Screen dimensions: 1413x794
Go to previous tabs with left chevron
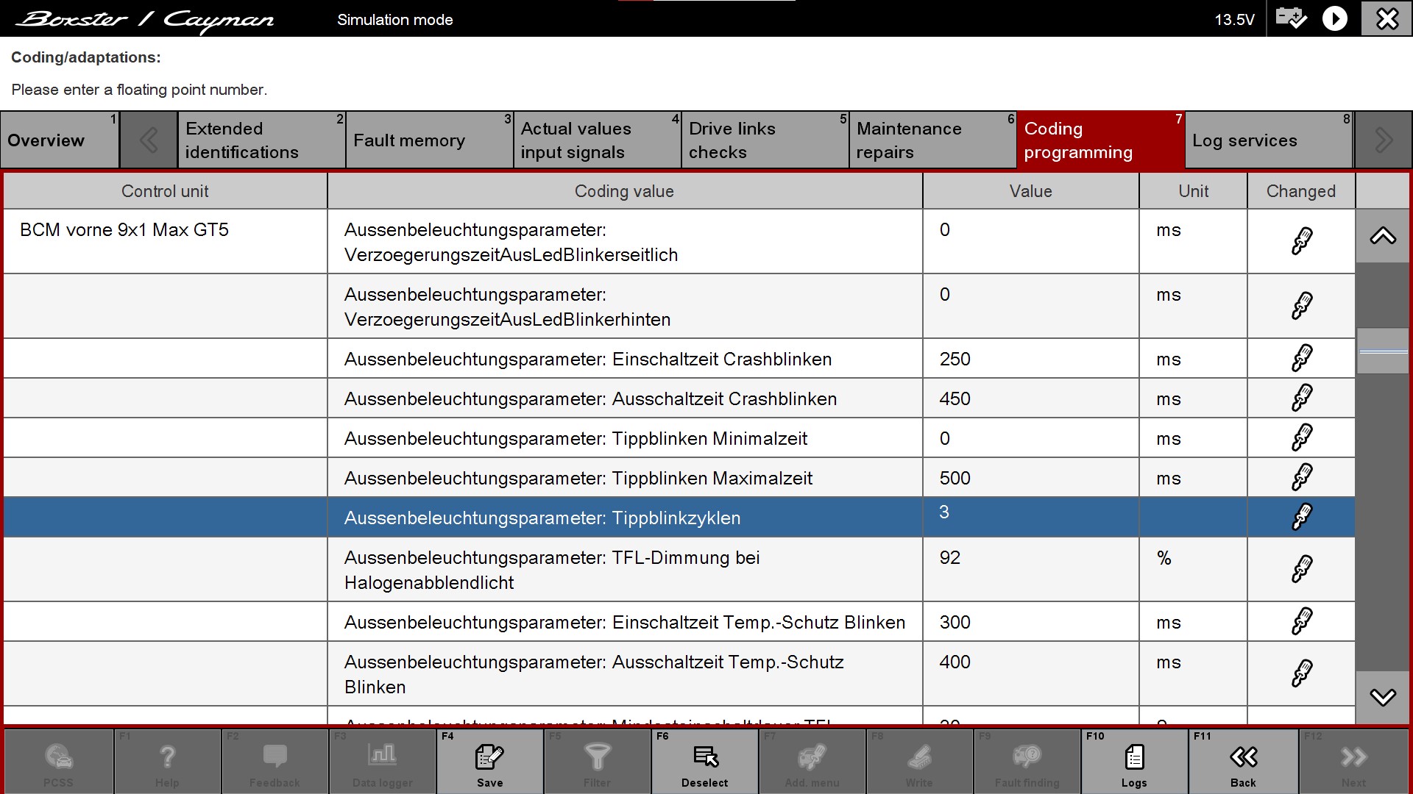(149, 140)
